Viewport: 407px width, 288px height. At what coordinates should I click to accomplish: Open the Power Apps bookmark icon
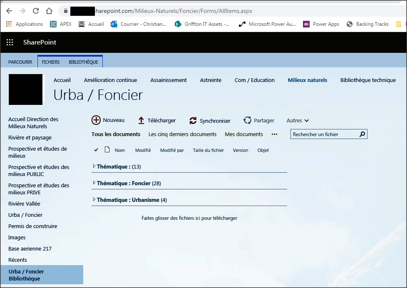click(x=306, y=24)
